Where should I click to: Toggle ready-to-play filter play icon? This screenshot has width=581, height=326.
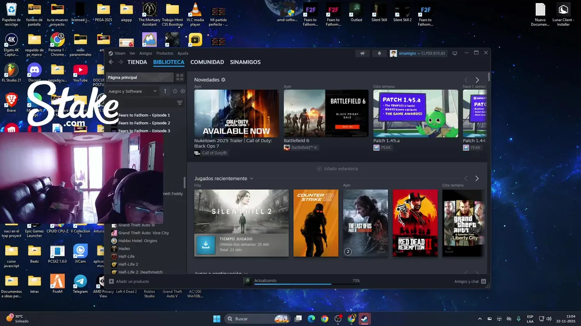tap(183, 91)
